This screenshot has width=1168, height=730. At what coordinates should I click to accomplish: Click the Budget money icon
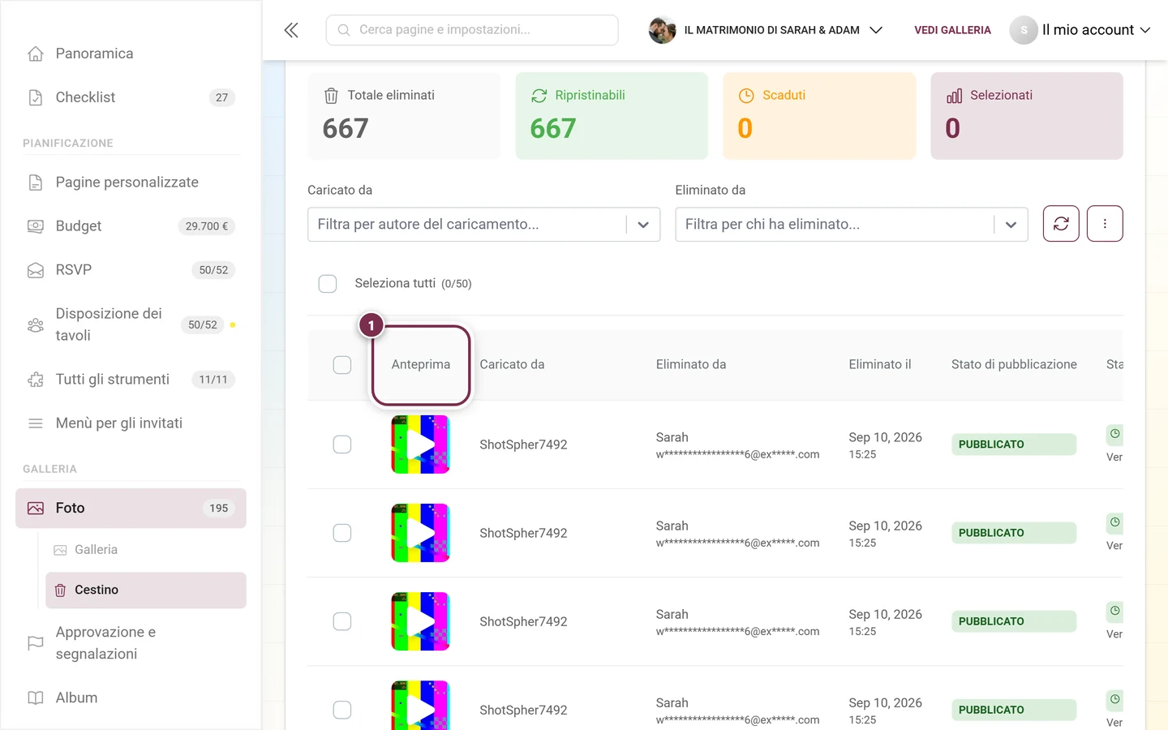(36, 226)
